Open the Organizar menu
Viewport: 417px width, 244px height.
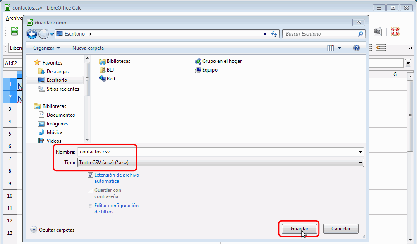46,48
